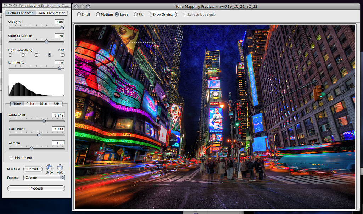
Task: Click the Tone Mapping Preview image
Action: point(215,117)
